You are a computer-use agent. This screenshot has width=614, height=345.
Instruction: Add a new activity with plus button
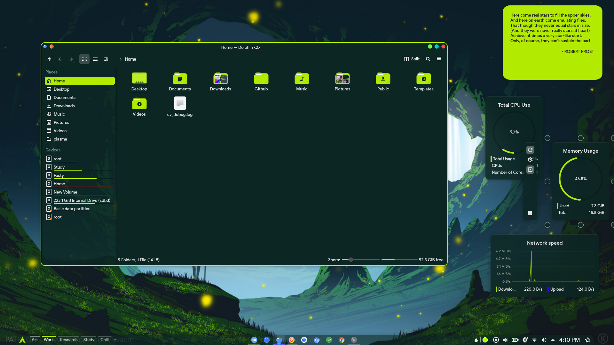point(115,340)
